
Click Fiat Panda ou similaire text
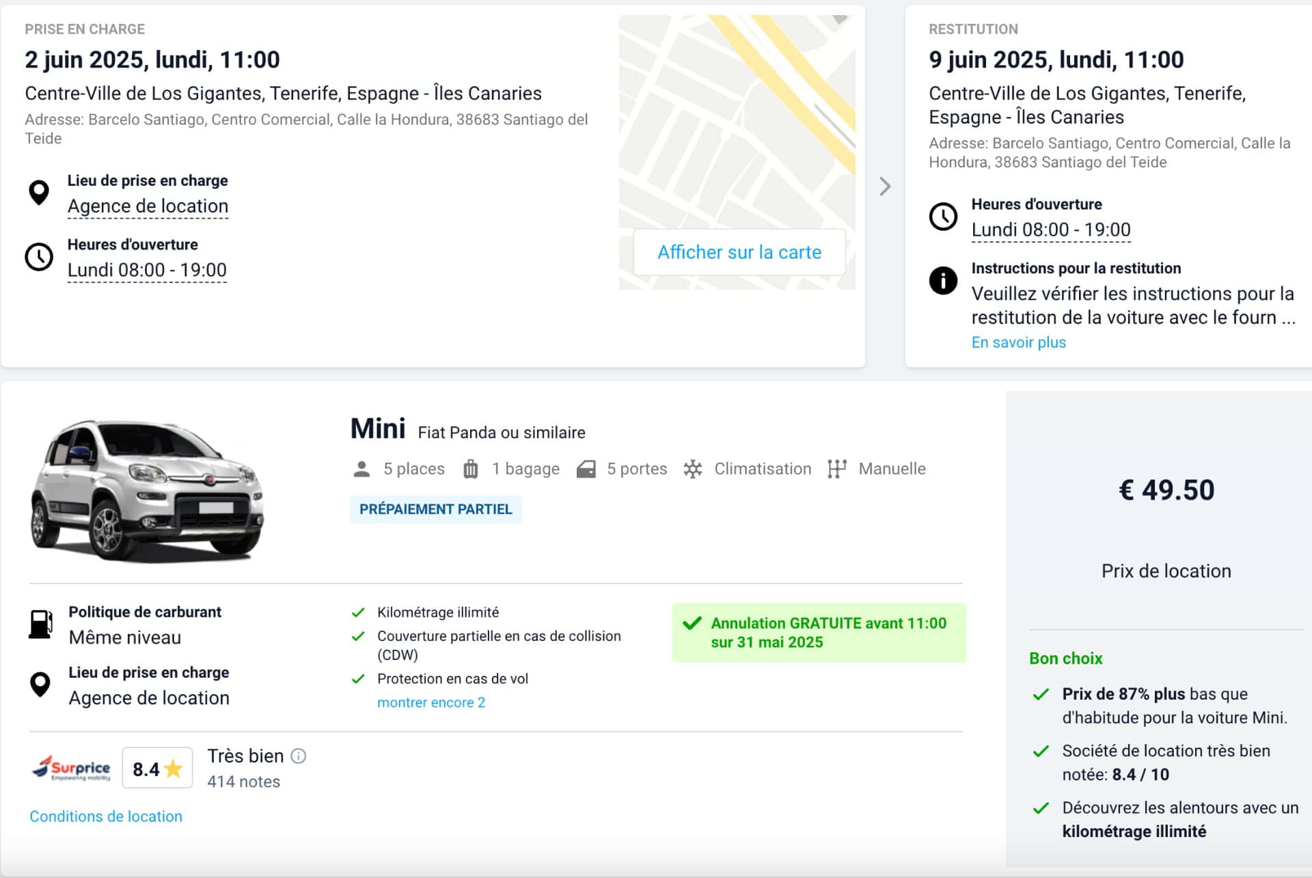[502, 433]
